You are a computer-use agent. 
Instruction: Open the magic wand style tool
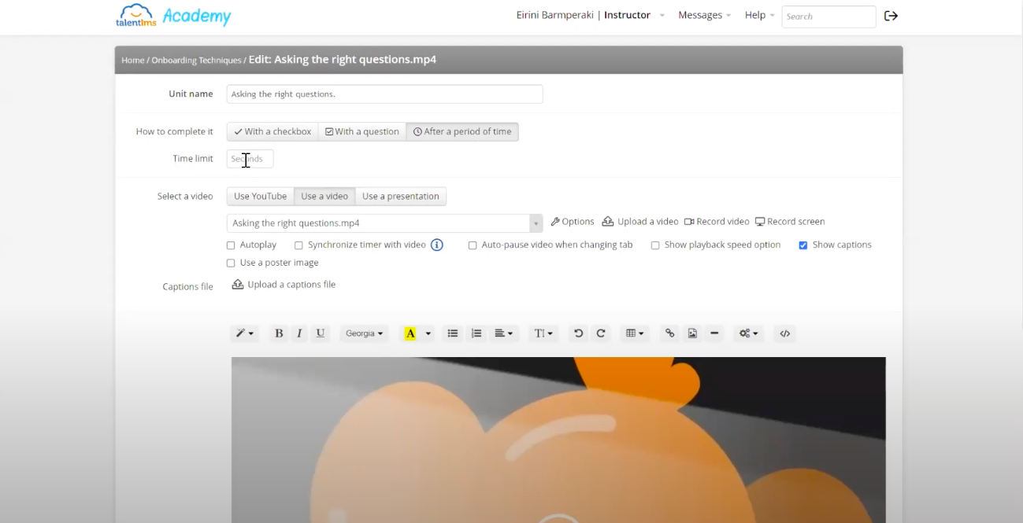tap(244, 333)
